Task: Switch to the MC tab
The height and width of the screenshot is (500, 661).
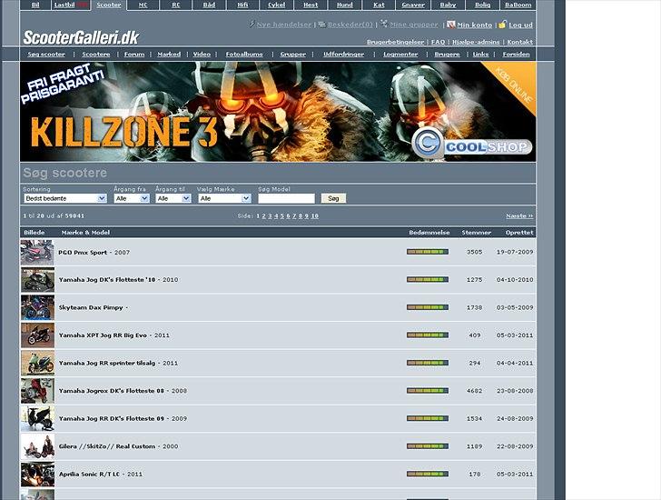Action: click(143, 5)
